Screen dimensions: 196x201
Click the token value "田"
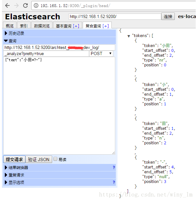163,124
